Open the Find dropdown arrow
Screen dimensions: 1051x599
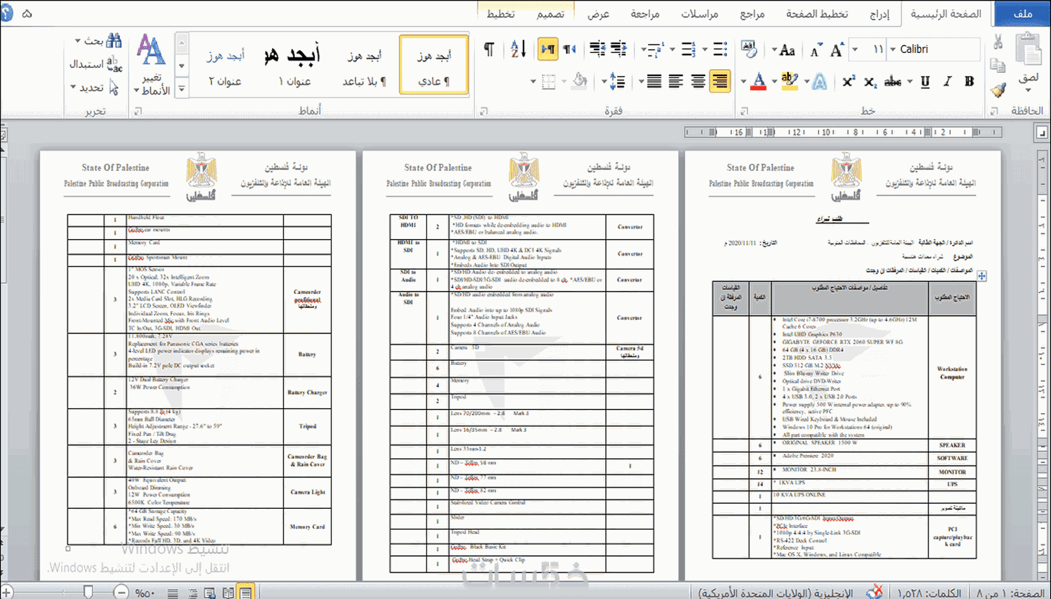pos(77,41)
